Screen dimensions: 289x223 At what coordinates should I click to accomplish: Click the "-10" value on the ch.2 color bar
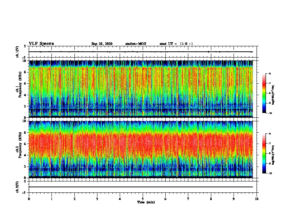click(270, 173)
